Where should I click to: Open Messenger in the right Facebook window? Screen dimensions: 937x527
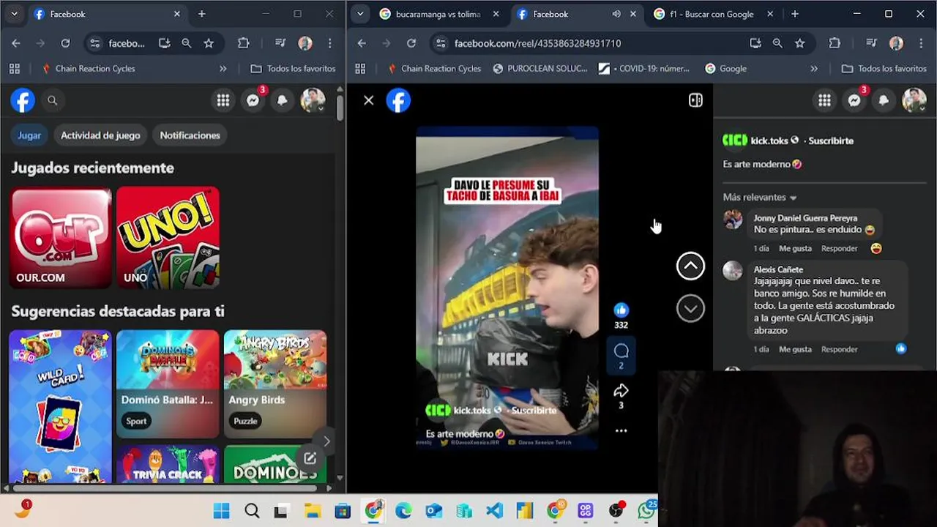(854, 100)
